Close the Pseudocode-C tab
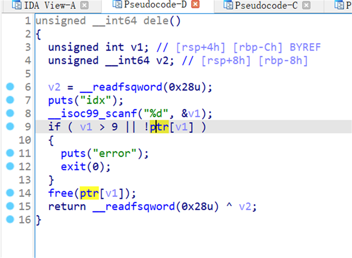The image size is (352, 258). (306, 5)
